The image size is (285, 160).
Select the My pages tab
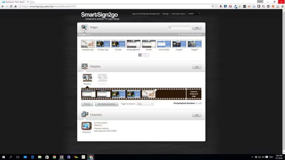[x=82, y=34]
